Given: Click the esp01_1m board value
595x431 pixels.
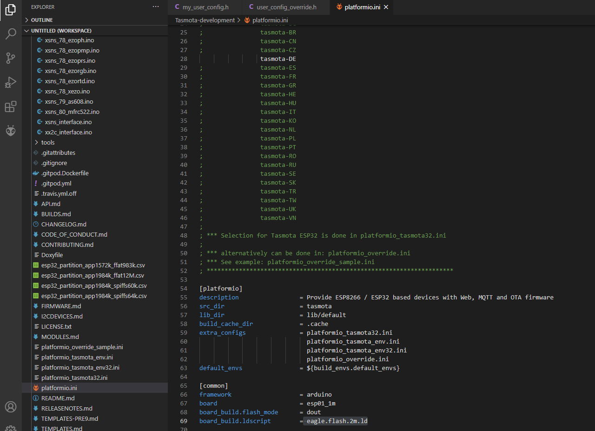Looking at the screenshot, I should (x=321, y=403).
